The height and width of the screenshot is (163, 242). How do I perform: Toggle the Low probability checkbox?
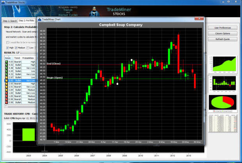28,48
